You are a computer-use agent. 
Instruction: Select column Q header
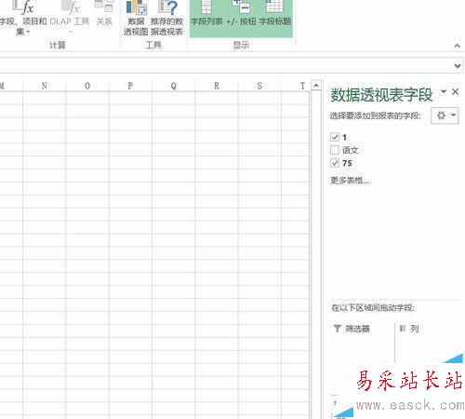[x=173, y=86]
